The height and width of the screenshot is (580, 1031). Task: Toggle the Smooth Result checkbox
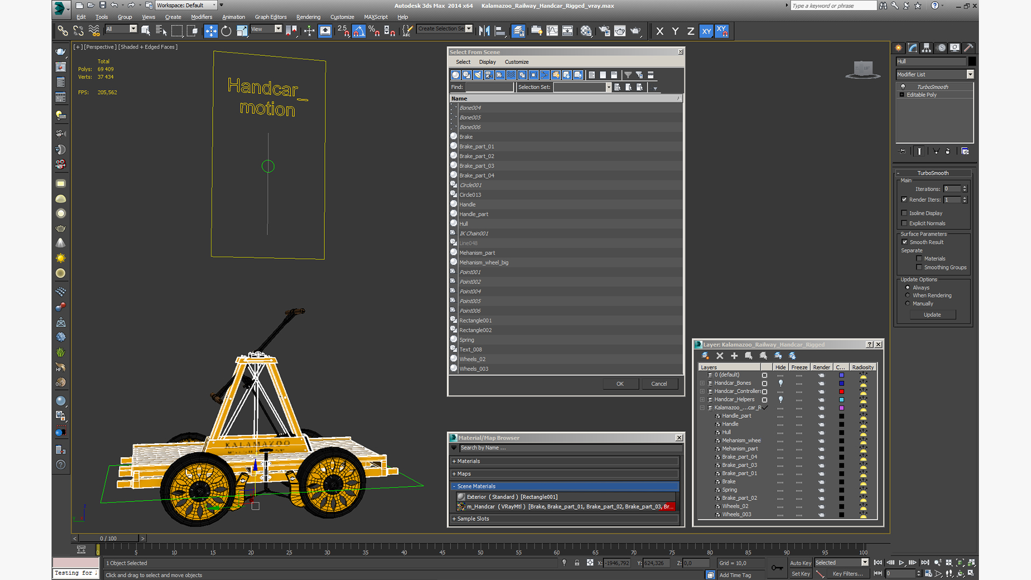click(904, 242)
